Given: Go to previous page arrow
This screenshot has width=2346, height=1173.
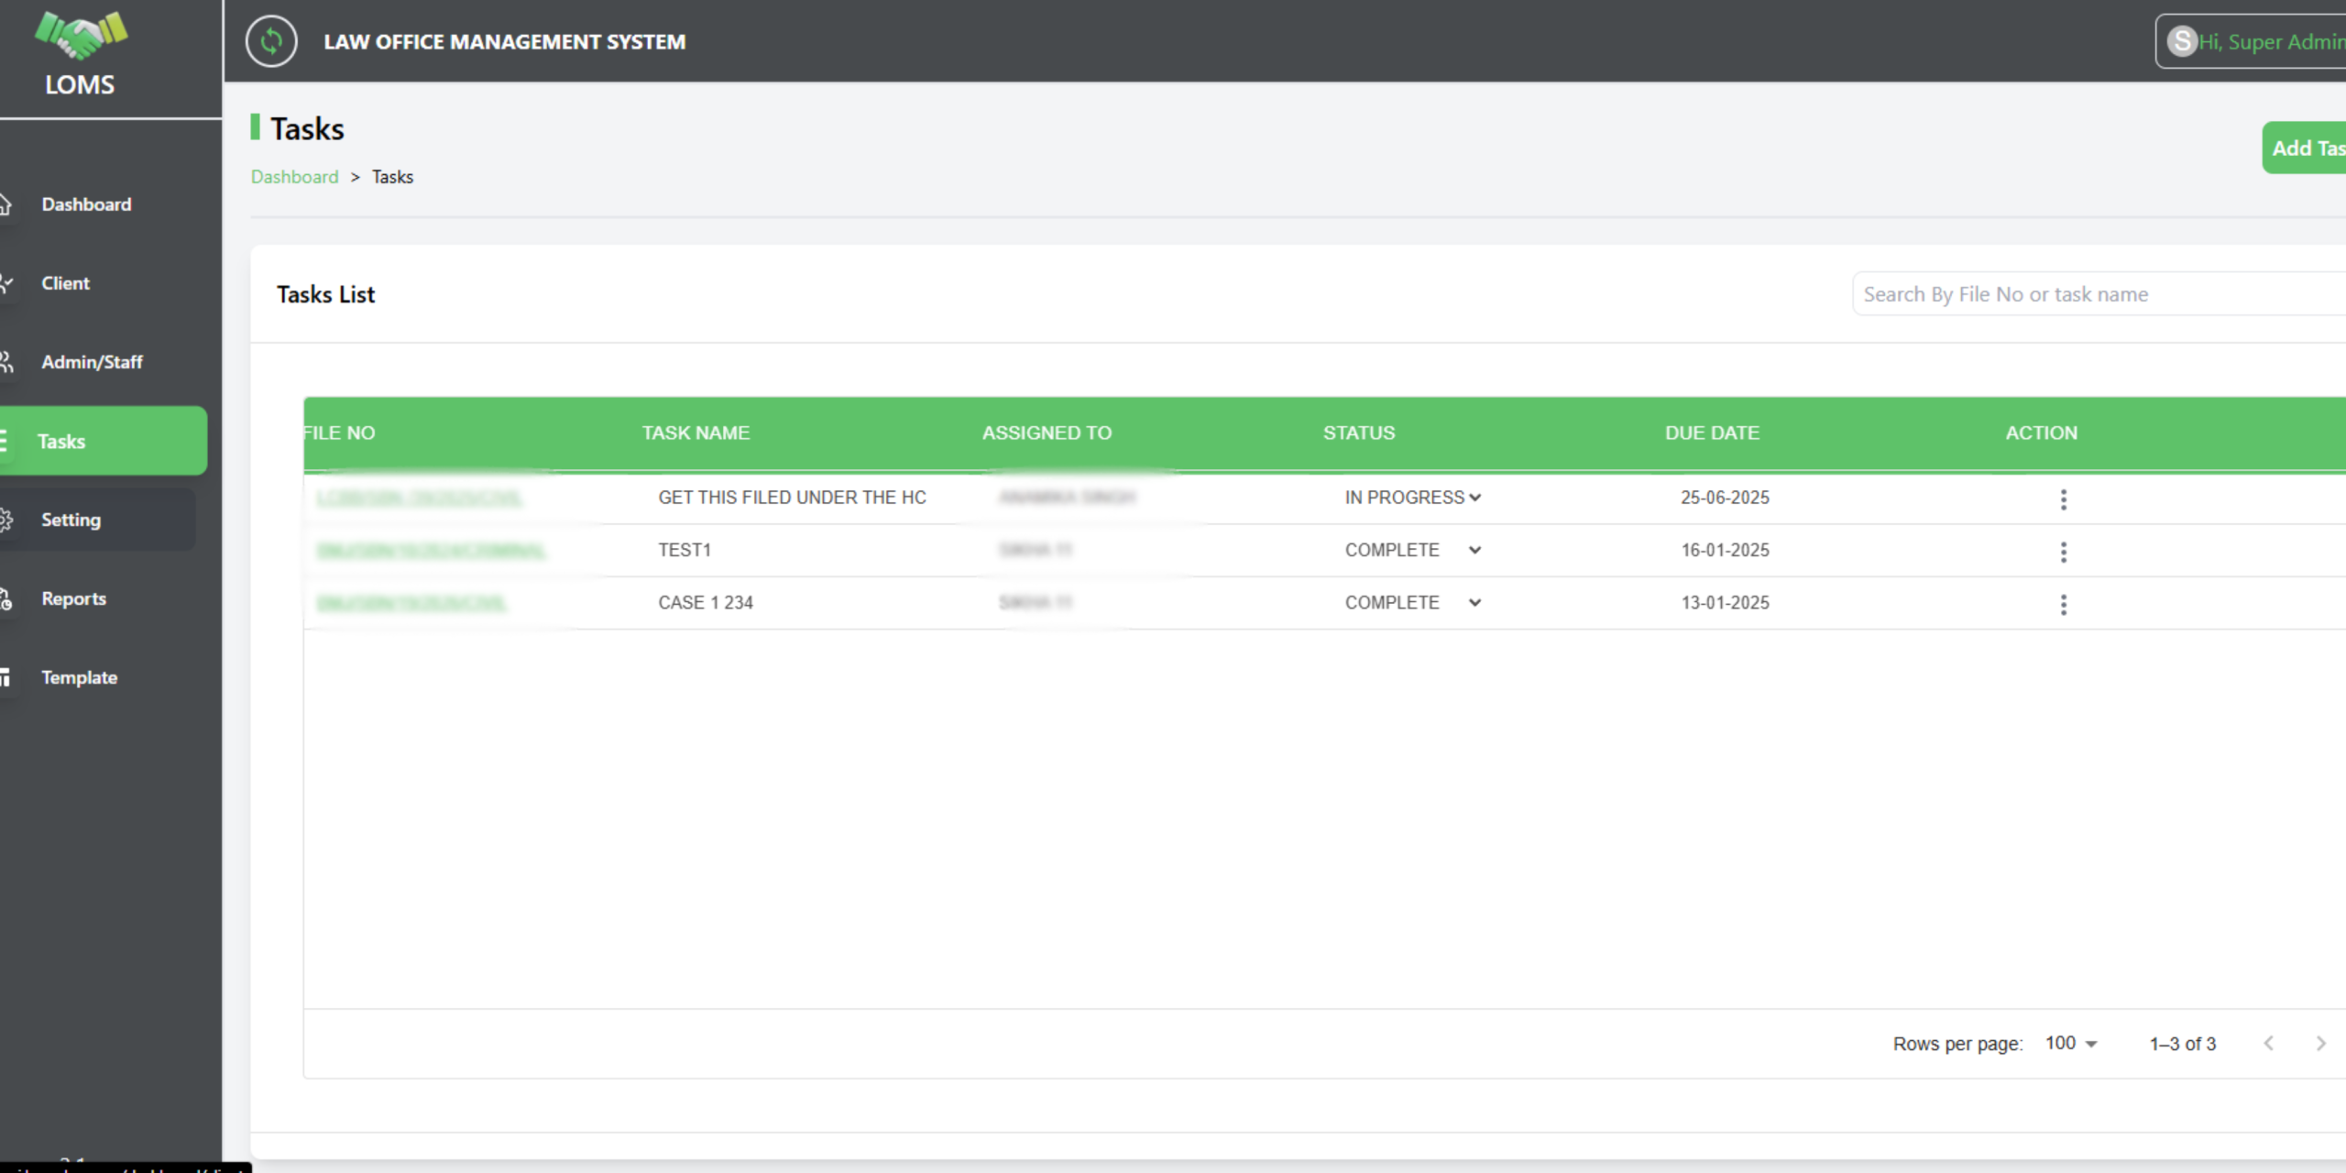Looking at the screenshot, I should [x=2268, y=1043].
